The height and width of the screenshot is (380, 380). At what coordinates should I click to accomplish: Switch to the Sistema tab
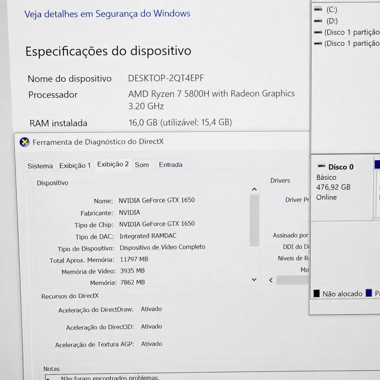click(x=40, y=166)
